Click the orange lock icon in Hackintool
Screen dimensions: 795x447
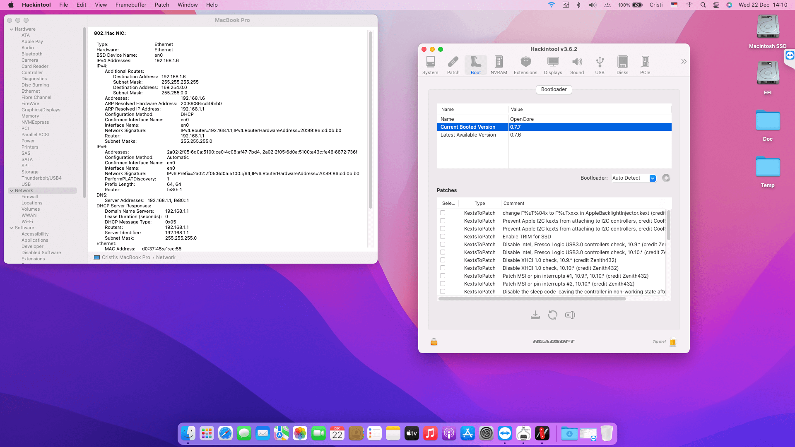pos(434,341)
